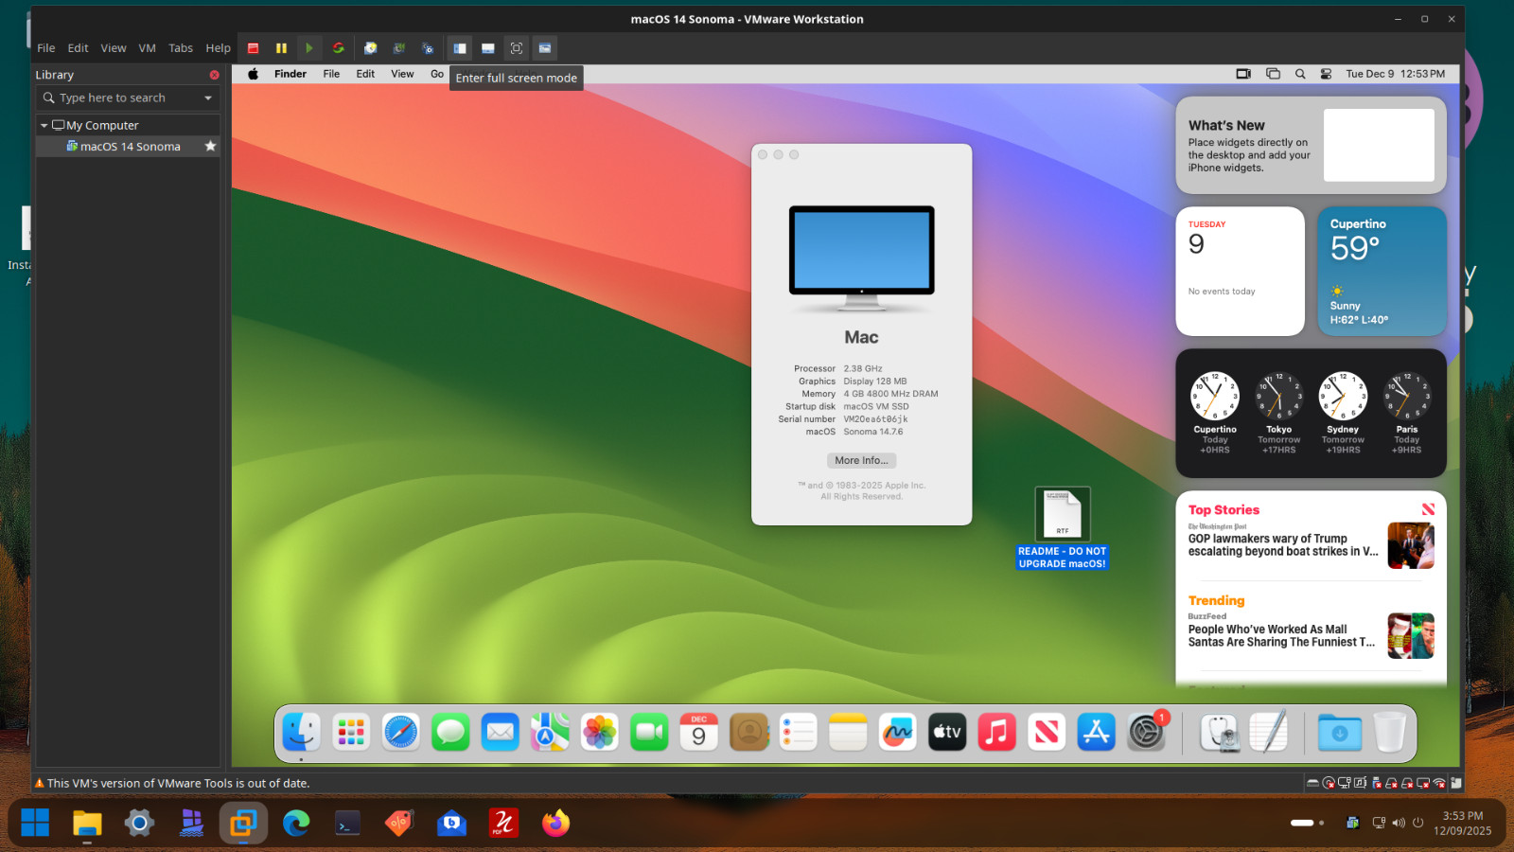The image size is (1514, 852).
Task: Start the guest with the green play icon
Action: click(x=308, y=48)
